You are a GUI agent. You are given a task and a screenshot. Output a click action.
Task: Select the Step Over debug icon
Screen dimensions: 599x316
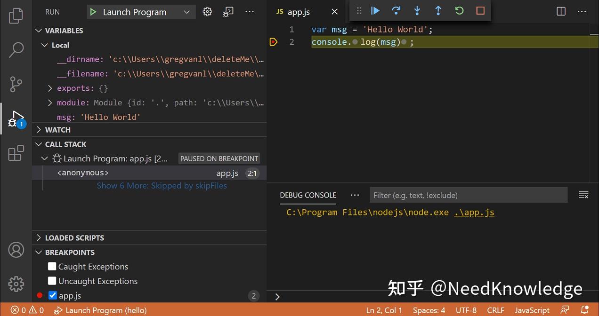396,10
